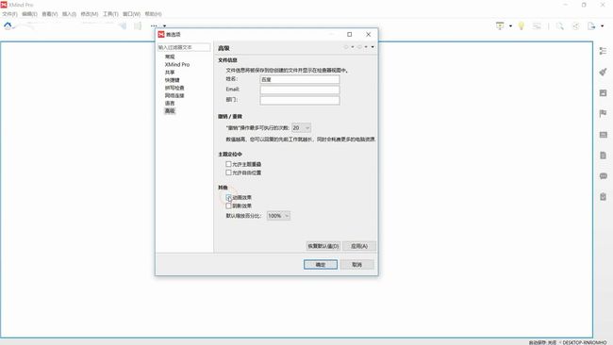Open forward history dropdown in preferences header
Image resolution: width=613 pixels, height=345 pixels.
(x=366, y=47)
